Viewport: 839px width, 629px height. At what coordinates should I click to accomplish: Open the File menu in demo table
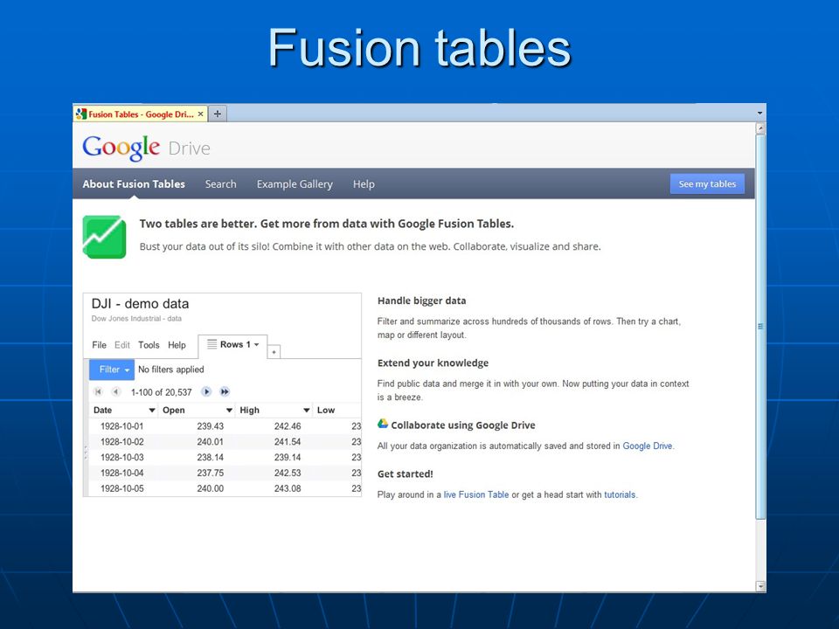click(99, 345)
